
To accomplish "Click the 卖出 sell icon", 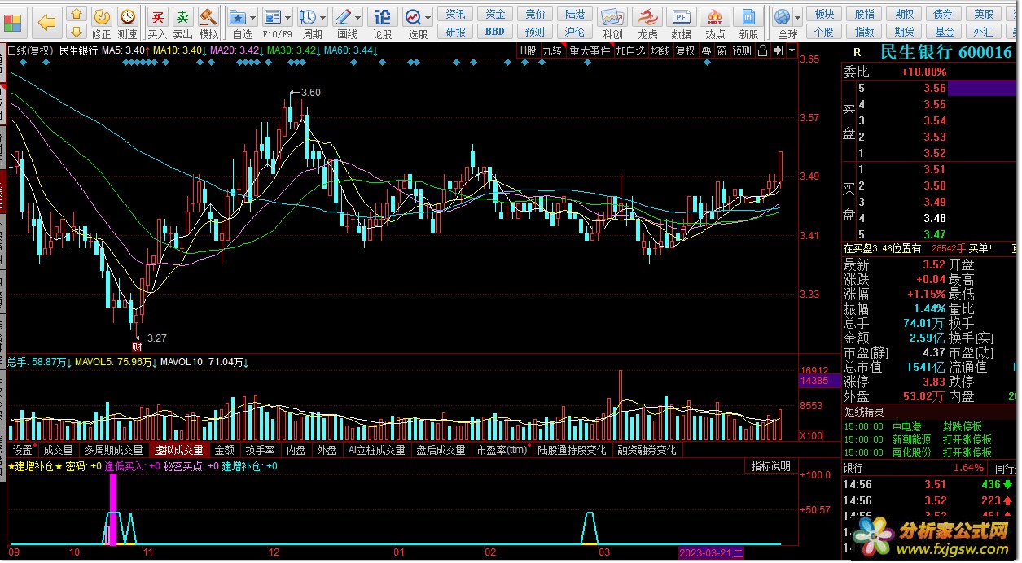I will pyautogui.click(x=183, y=23).
